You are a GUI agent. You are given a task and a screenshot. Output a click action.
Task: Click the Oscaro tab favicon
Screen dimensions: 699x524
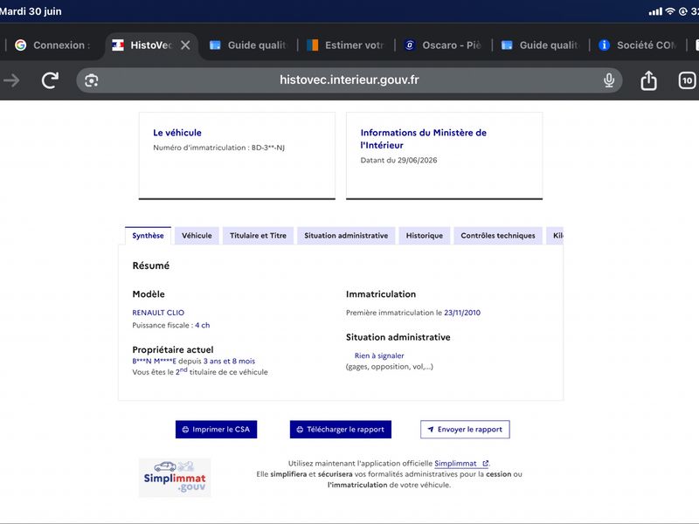click(x=410, y=45)
